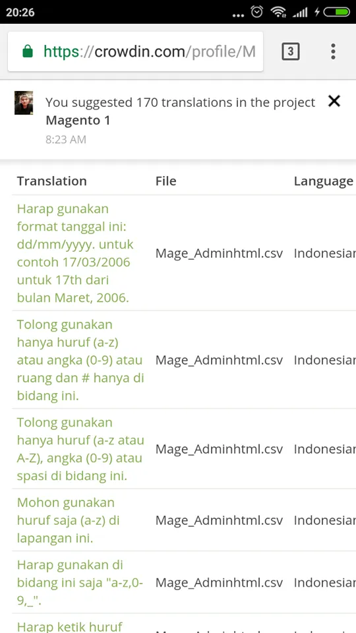This screenshot has width=356, height=633.
Task: Tap the three-dot status bar overflow
Action: tap(239, 16)
